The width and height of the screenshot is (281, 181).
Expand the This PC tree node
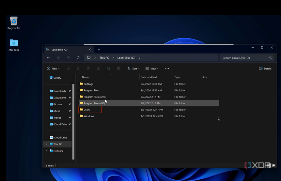(x=46, y=144)
